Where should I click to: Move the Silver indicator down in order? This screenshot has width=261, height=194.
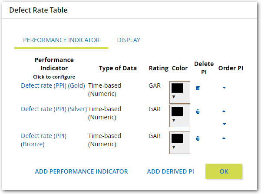pyautogui.click(x=224, y=124)
